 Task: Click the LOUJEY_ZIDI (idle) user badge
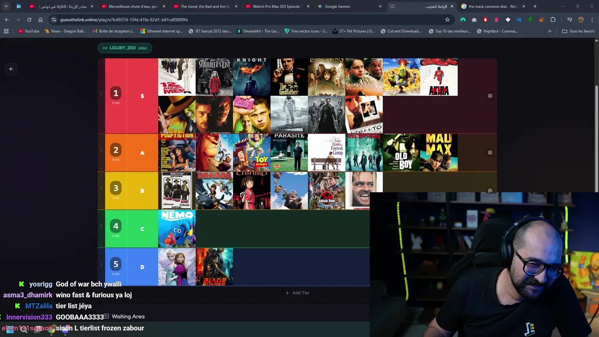(125, 48)
